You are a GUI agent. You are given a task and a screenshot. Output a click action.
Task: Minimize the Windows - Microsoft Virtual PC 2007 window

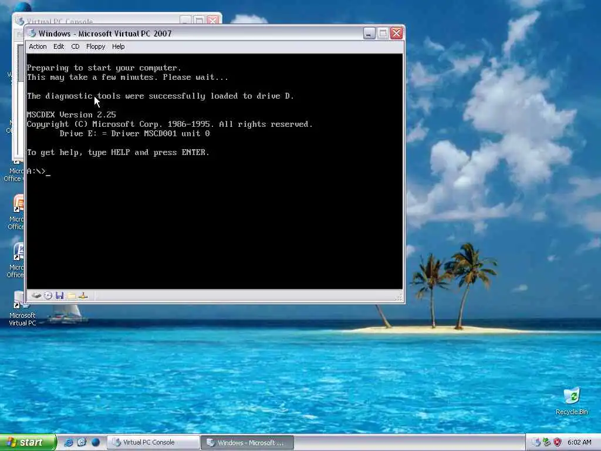click(x=369, y=33)
